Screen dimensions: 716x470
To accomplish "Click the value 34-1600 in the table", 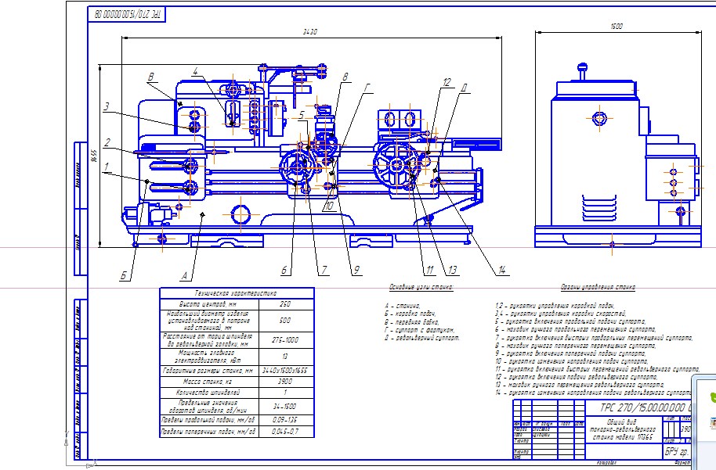I will [x=285, y=406].
